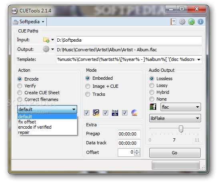Image resolution: width=217 pixels, height=182 pixels.
Task: Open settings gear icon in toolbar
Action: pos(182,22)
